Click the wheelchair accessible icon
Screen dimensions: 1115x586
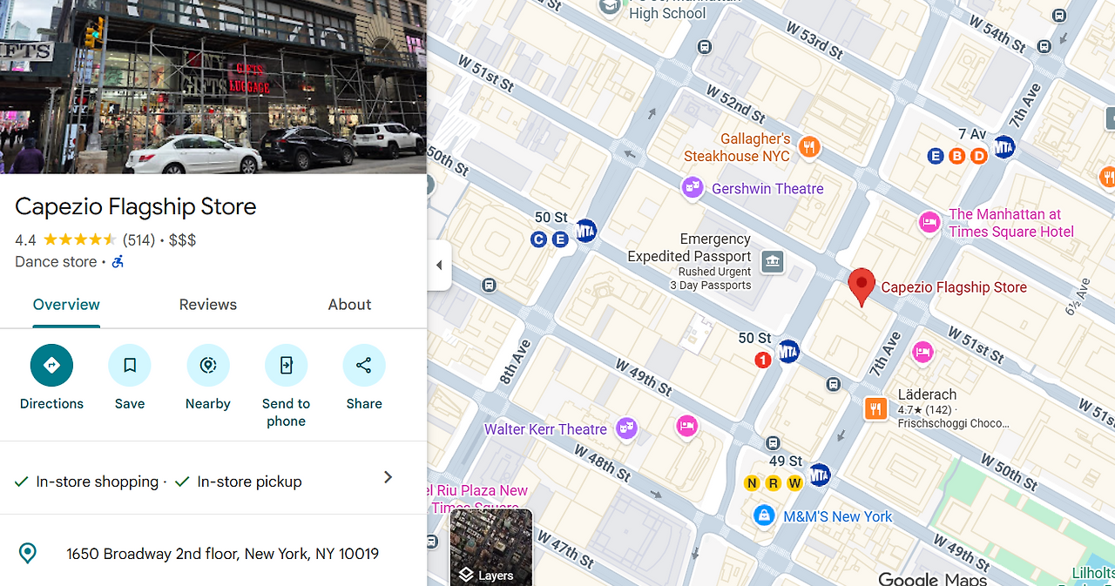click(x=118, y=261)
